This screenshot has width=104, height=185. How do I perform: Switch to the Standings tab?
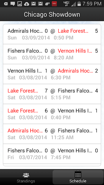pyautogui.click(x=26, y=177)
